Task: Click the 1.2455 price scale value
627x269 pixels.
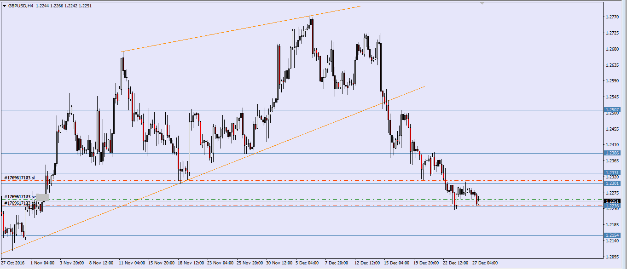Action: [612, 129]
